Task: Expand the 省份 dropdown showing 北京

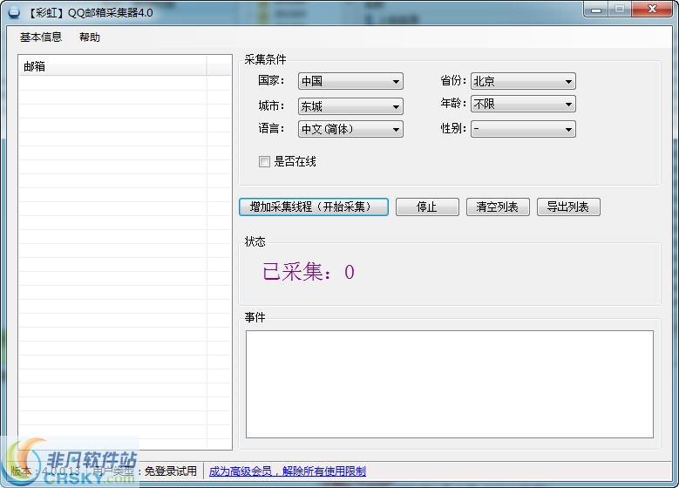Action: [x=523, y=81]
